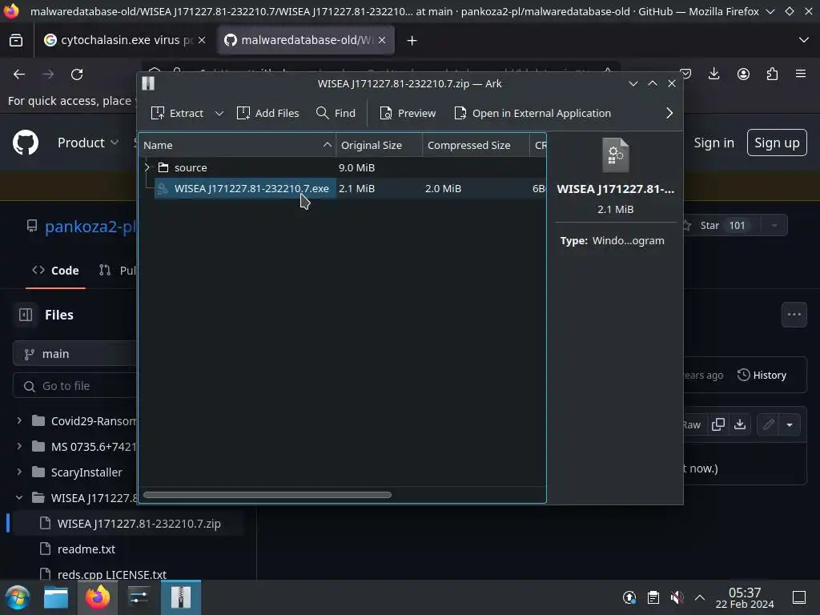Open the Product menu on GitHub
The image size is (820, 615).
[x=88, y=143]
